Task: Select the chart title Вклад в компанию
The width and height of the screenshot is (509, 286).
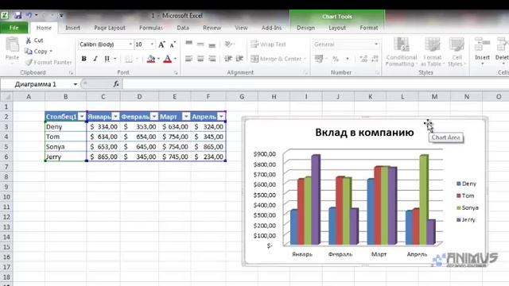Action: tap(364, 133)
